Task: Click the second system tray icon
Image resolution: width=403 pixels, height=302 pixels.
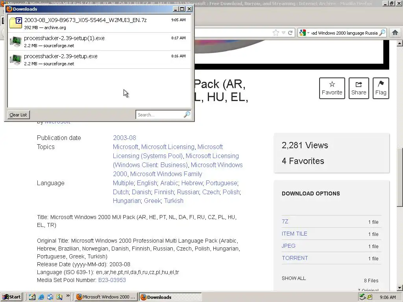Action: (x=370, y=297)
